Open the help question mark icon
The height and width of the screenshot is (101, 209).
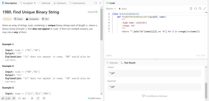(44, 98)
